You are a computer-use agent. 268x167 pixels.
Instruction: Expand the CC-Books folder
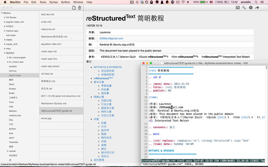5,17
